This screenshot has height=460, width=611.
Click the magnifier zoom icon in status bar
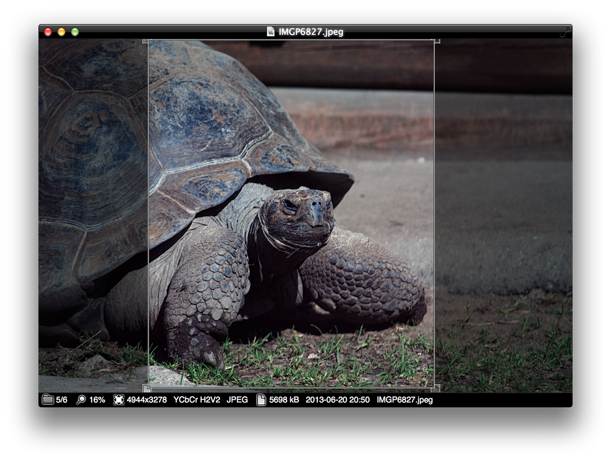(80, 399)
